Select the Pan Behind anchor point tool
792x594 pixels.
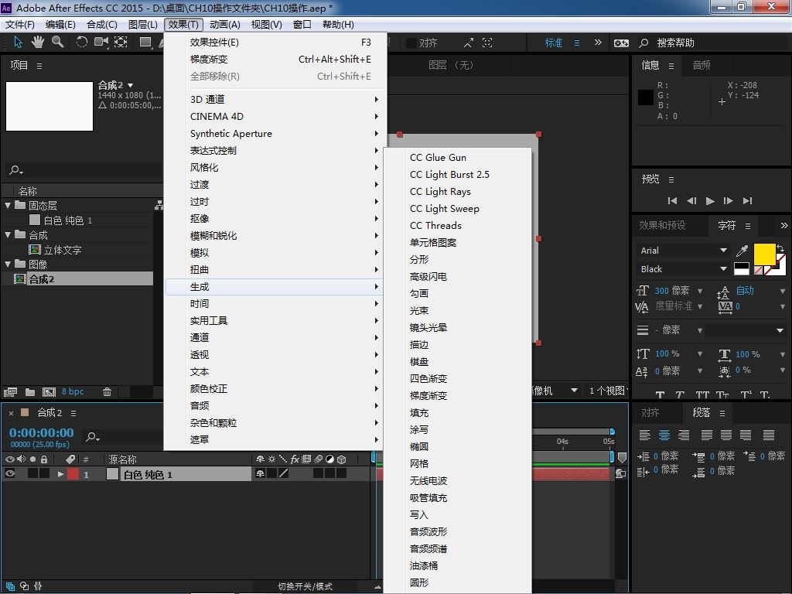click(x=121, y=43)
